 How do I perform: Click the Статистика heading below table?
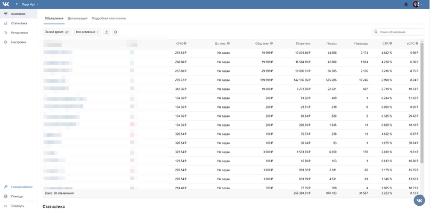point(53,206)
